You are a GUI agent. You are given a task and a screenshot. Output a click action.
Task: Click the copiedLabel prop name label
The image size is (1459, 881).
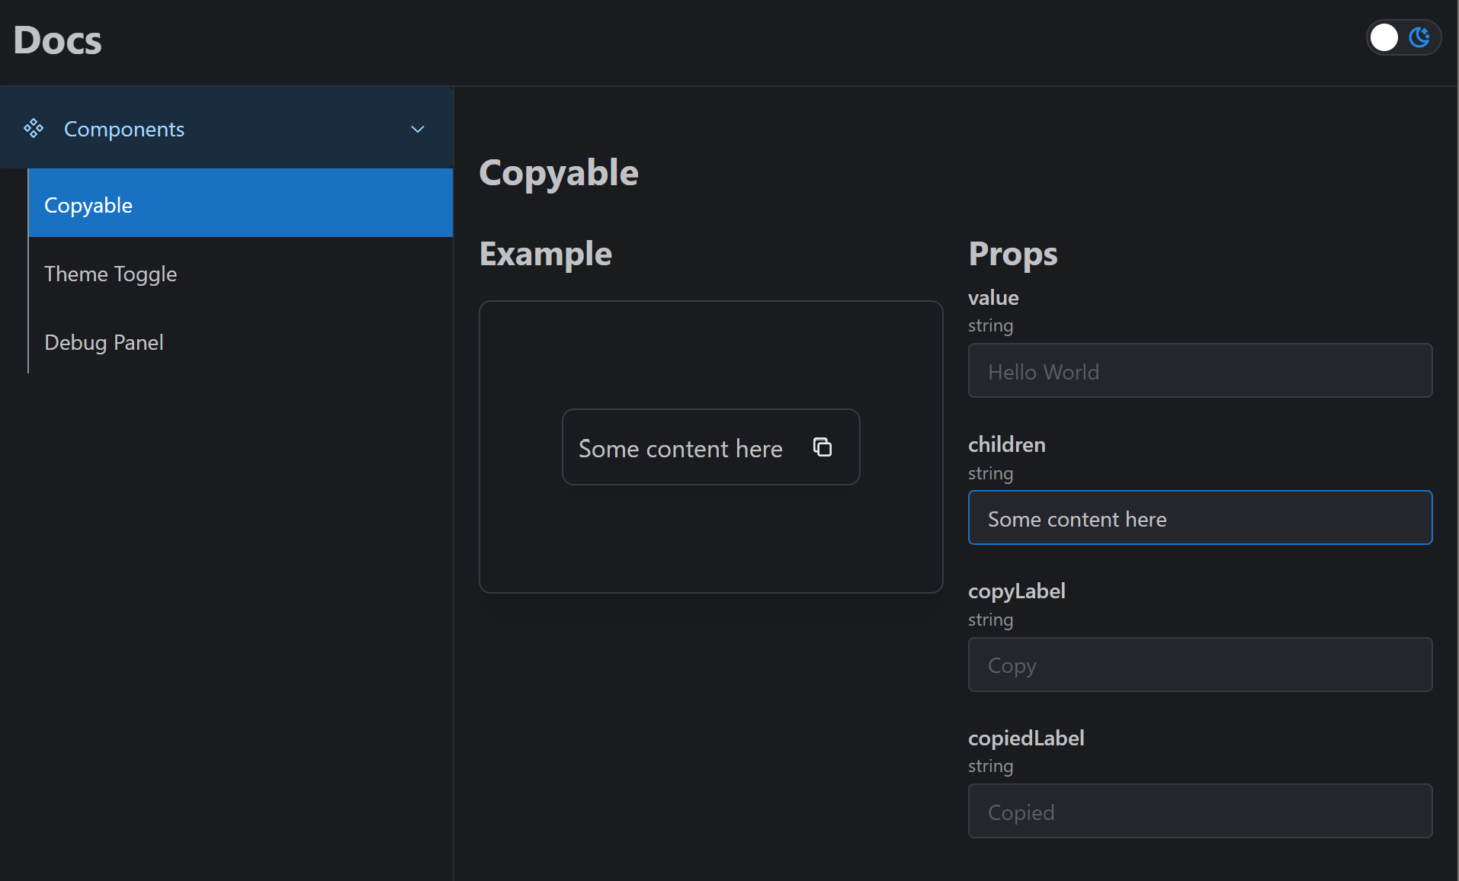[x=1025, y=738]
